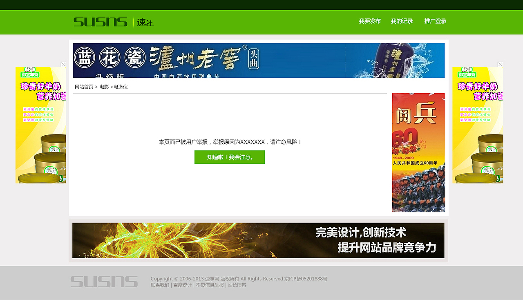The height and width of the screenshot is (300, 523).
Task: Open the 电影 breadcrumb category
Action: point(105,86)
